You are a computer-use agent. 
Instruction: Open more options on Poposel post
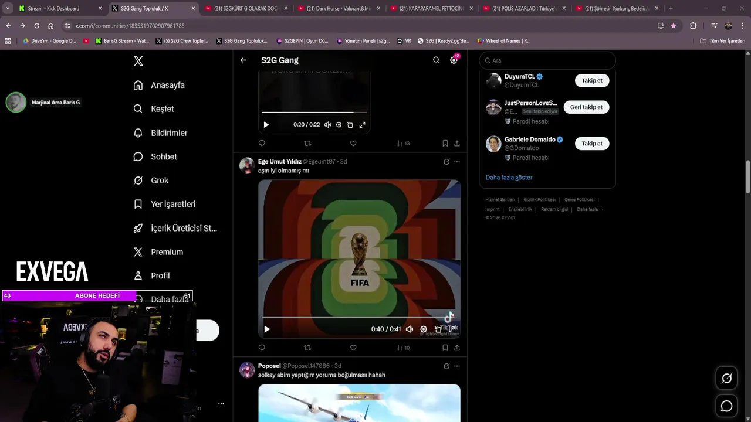coord(457,366)
